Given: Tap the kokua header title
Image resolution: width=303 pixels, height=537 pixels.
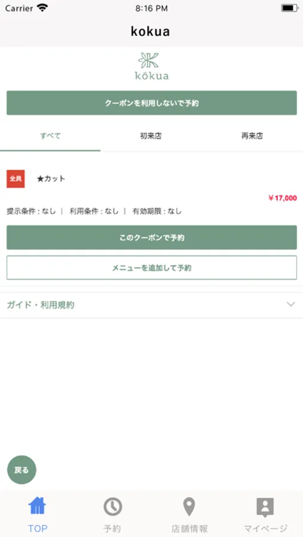Looking at the screenshot, I should tap(150, 32).
